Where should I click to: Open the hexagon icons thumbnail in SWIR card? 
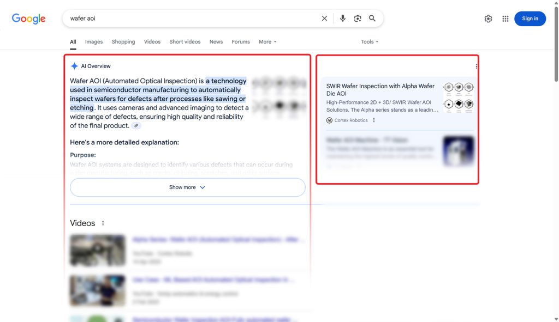tap(459, 98)
